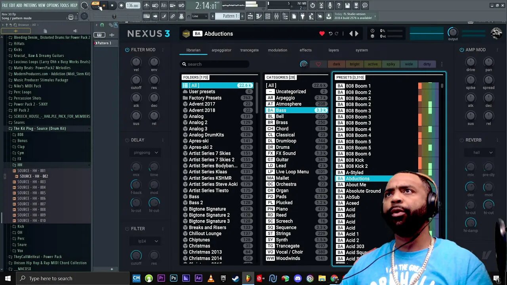Toggle AMP MOD power switch
The height and width of the screenshot is (285, 507).
pos(461,50)
